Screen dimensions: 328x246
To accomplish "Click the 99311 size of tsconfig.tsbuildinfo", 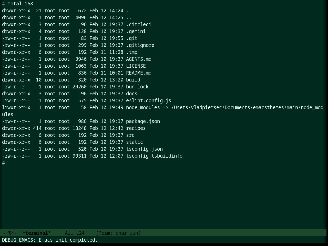I will (x=79, y=156).
